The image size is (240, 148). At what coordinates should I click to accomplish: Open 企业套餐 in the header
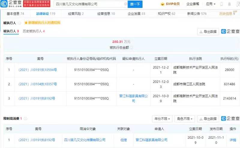(x=193, y=4)
